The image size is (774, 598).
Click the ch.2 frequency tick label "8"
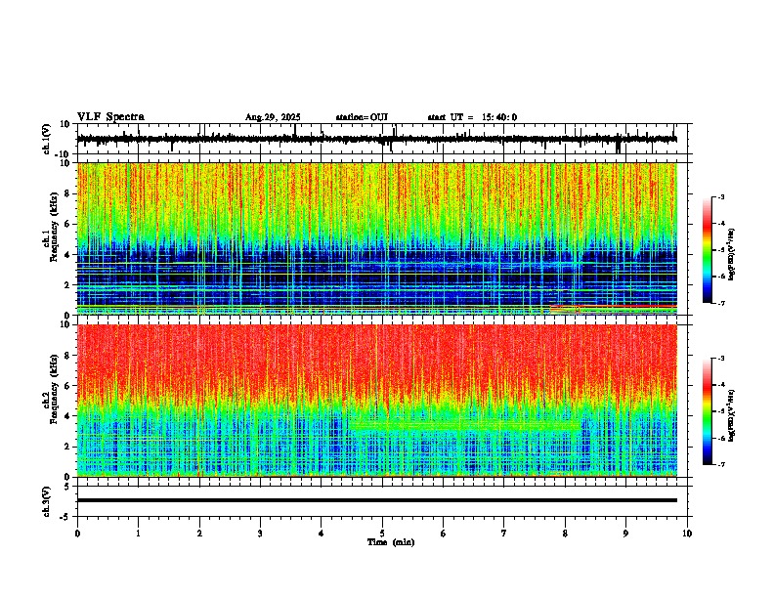point(68,356)
